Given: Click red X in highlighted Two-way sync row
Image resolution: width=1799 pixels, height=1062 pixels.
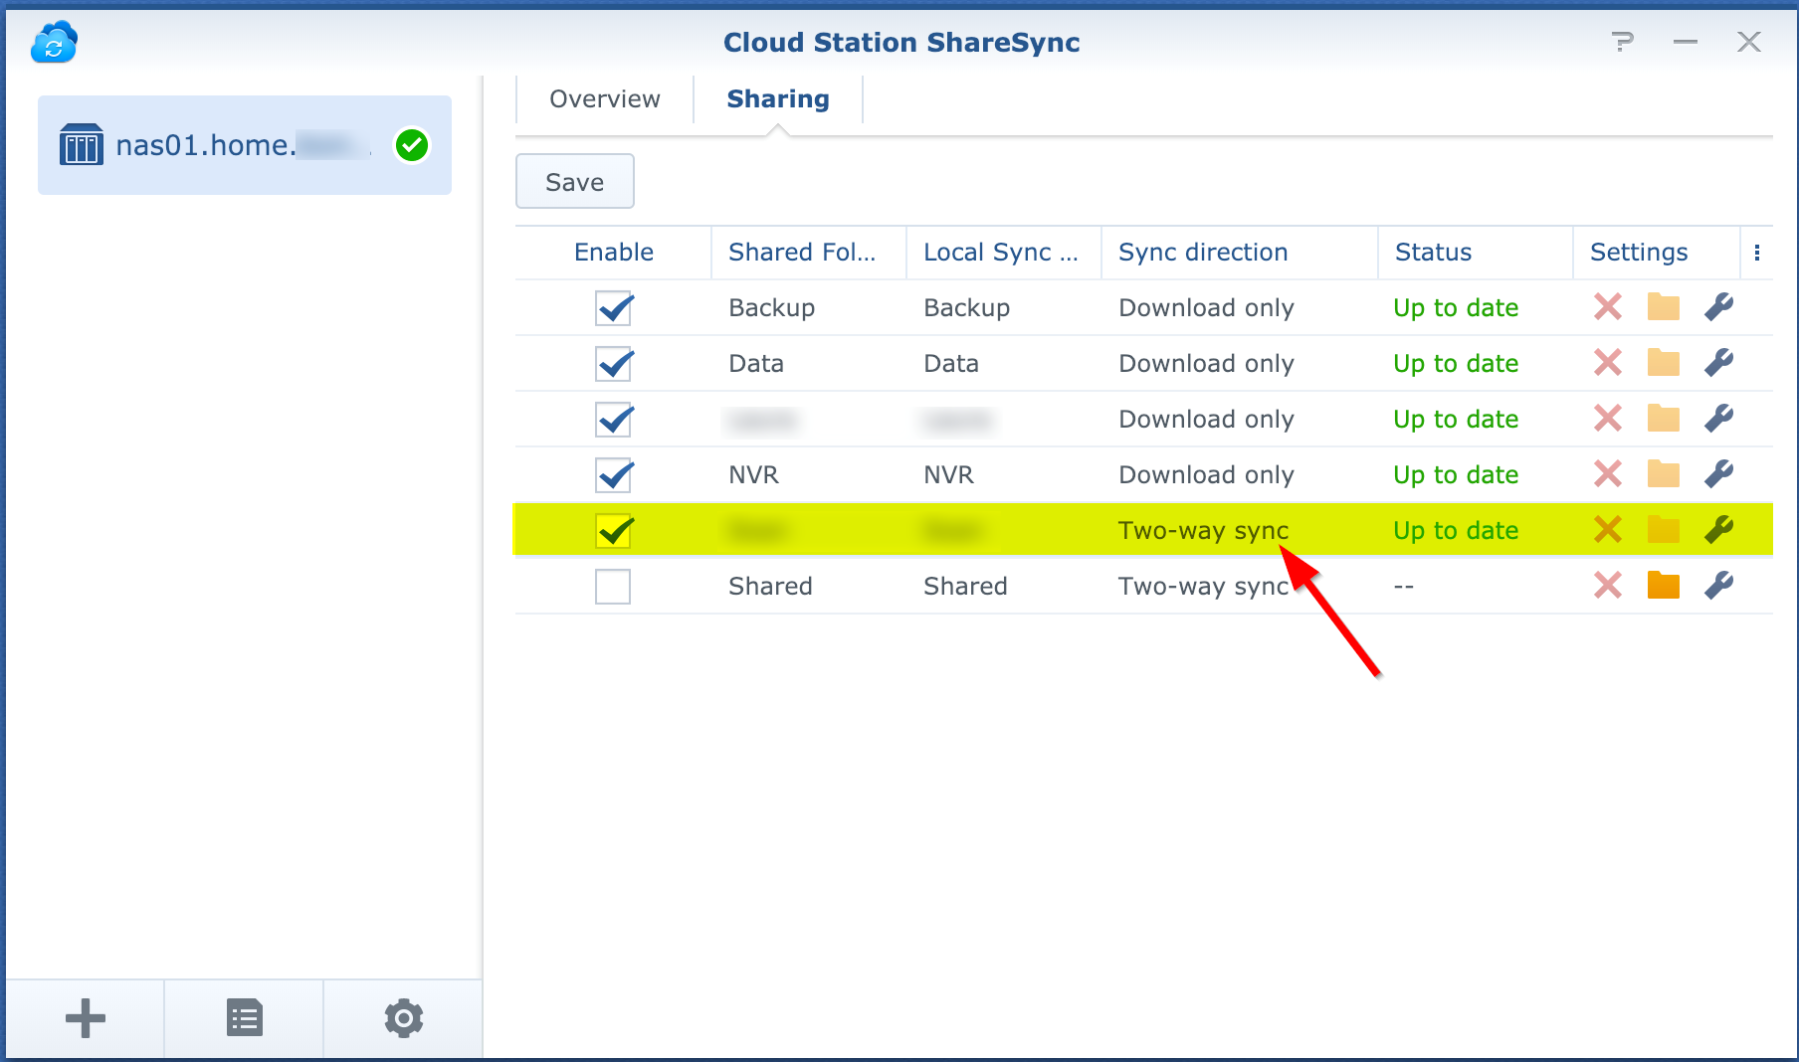Looking at the screenshot, I should (x=1608, y=530).
